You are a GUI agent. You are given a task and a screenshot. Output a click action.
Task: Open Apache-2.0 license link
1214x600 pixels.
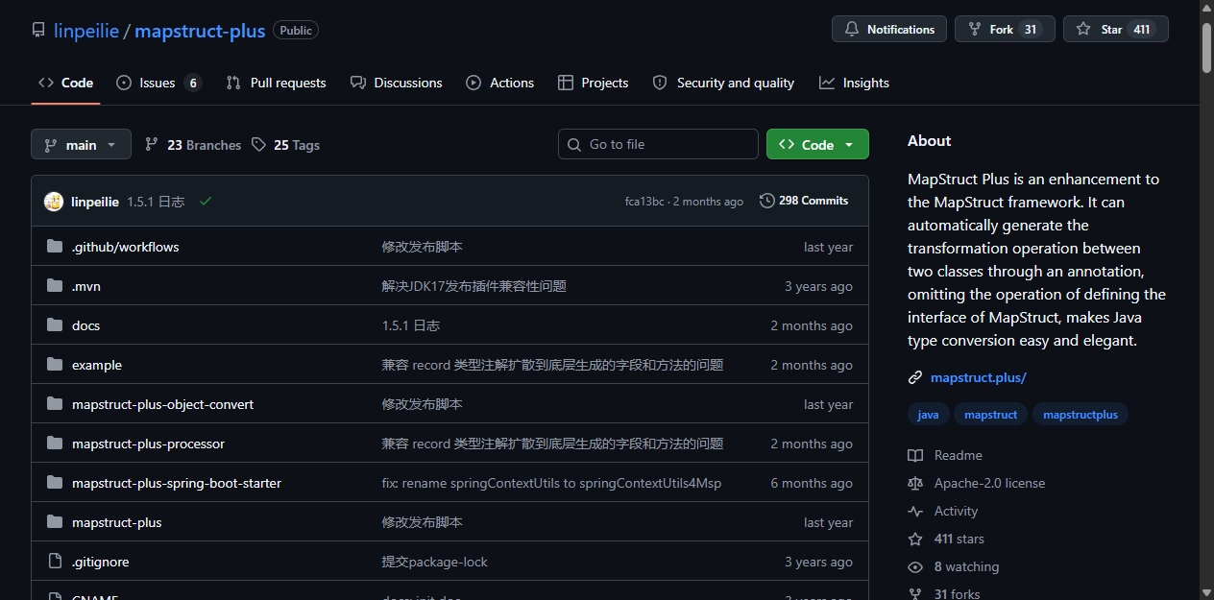point(977,483)
